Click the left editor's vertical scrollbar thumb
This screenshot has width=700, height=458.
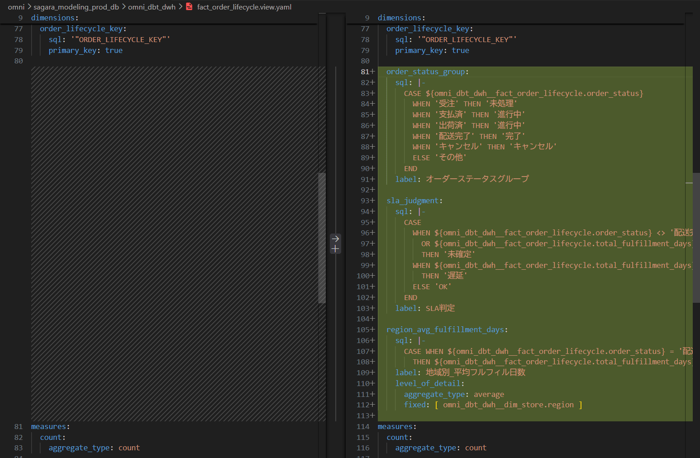(322, 238)
